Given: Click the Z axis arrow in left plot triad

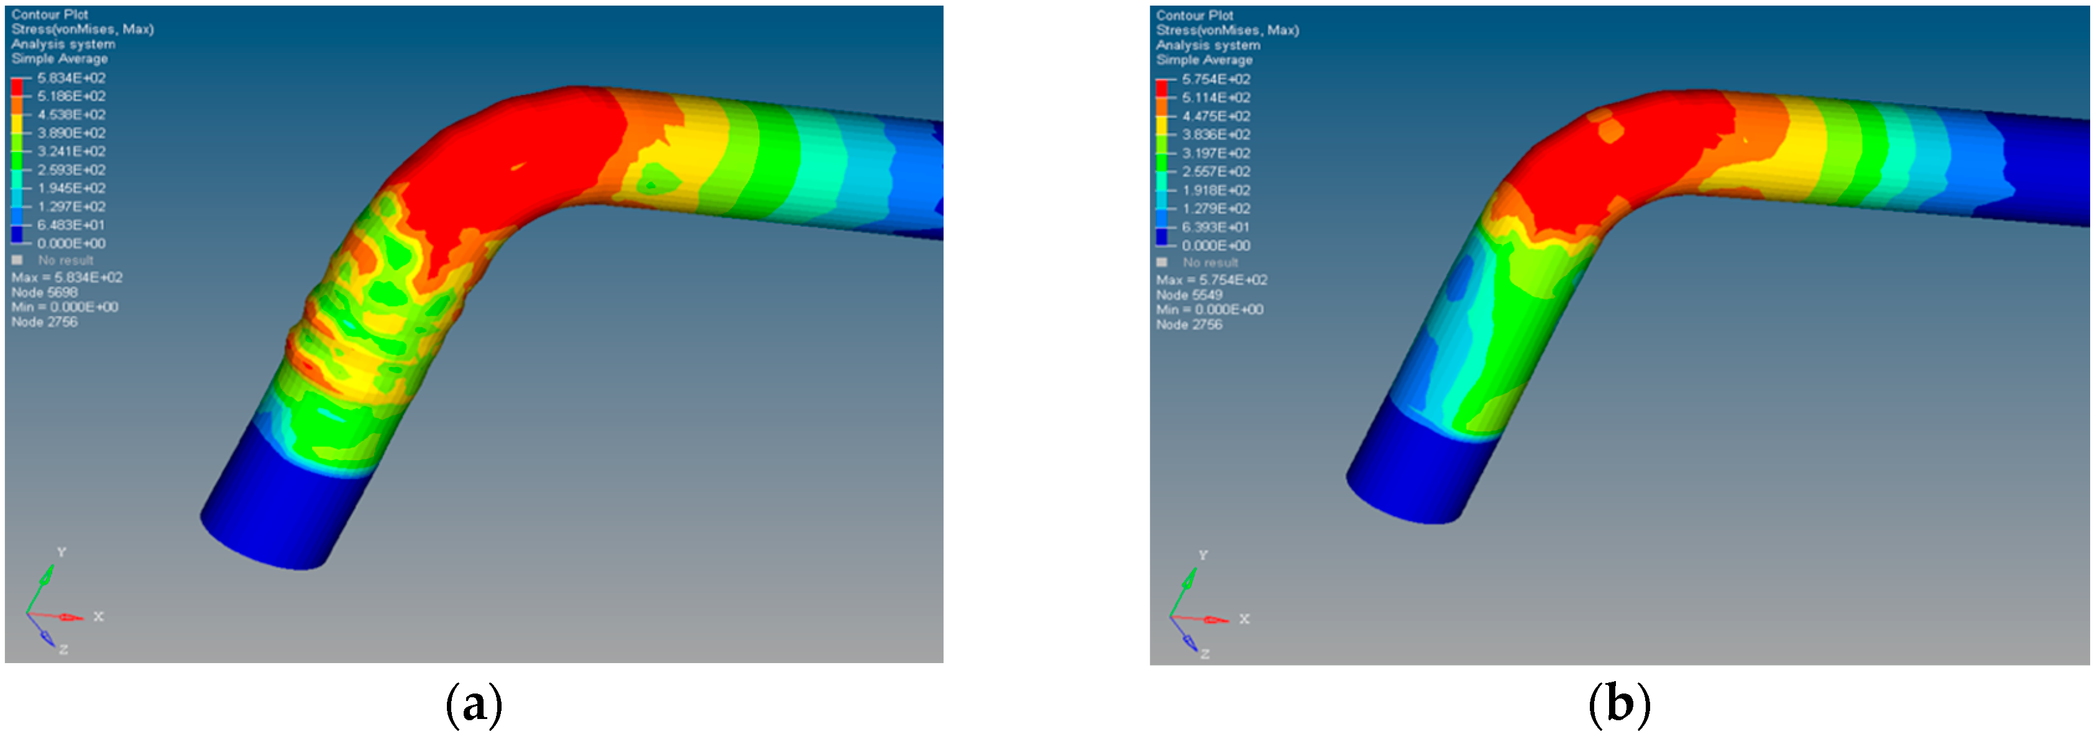Looking at the screenshot, I should (x=47, y=640).
